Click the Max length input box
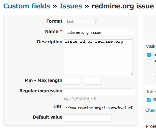Screen dimensions: 156x128 tap(93, 81)
